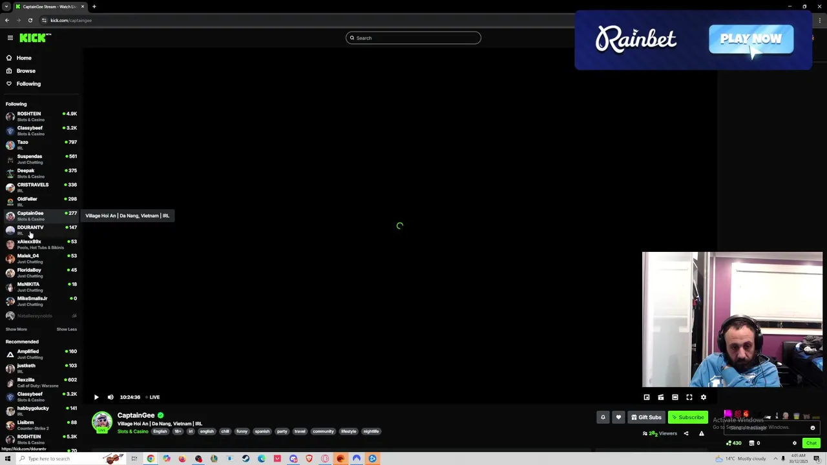This screenshot has height=465, width=827.
Task: Open justketh recommended channel
Action: click(41, 368)
